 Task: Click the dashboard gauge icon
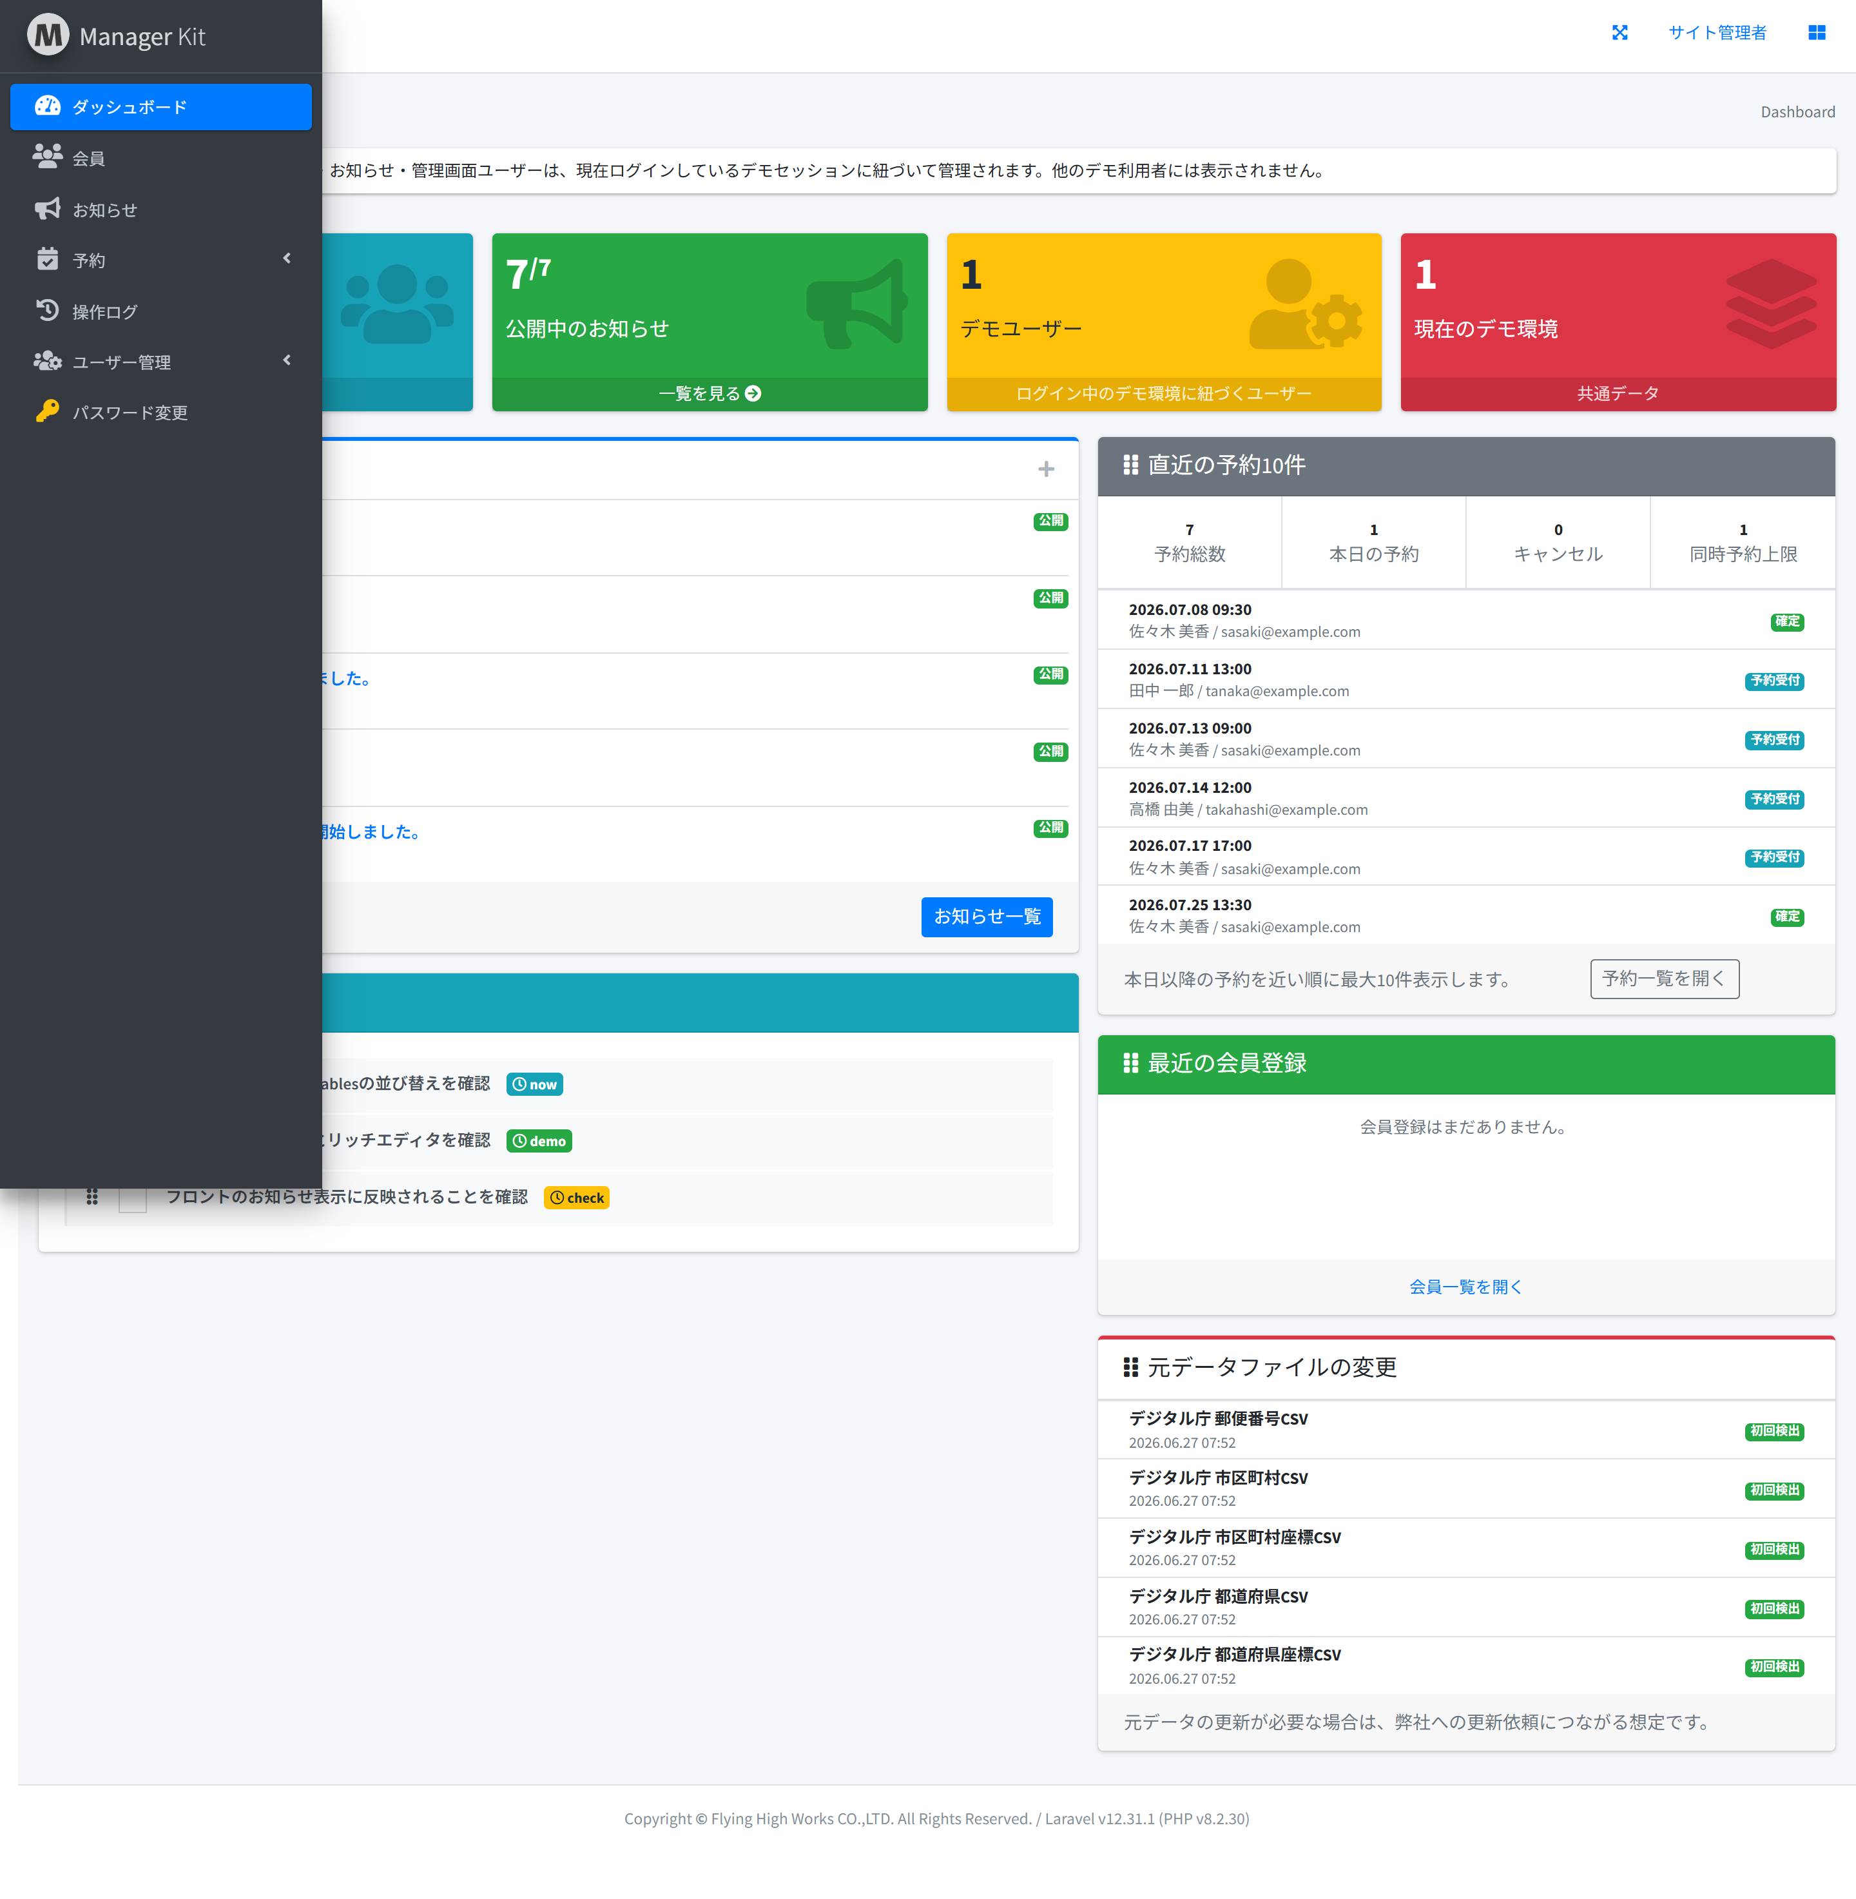click(47, 105)
